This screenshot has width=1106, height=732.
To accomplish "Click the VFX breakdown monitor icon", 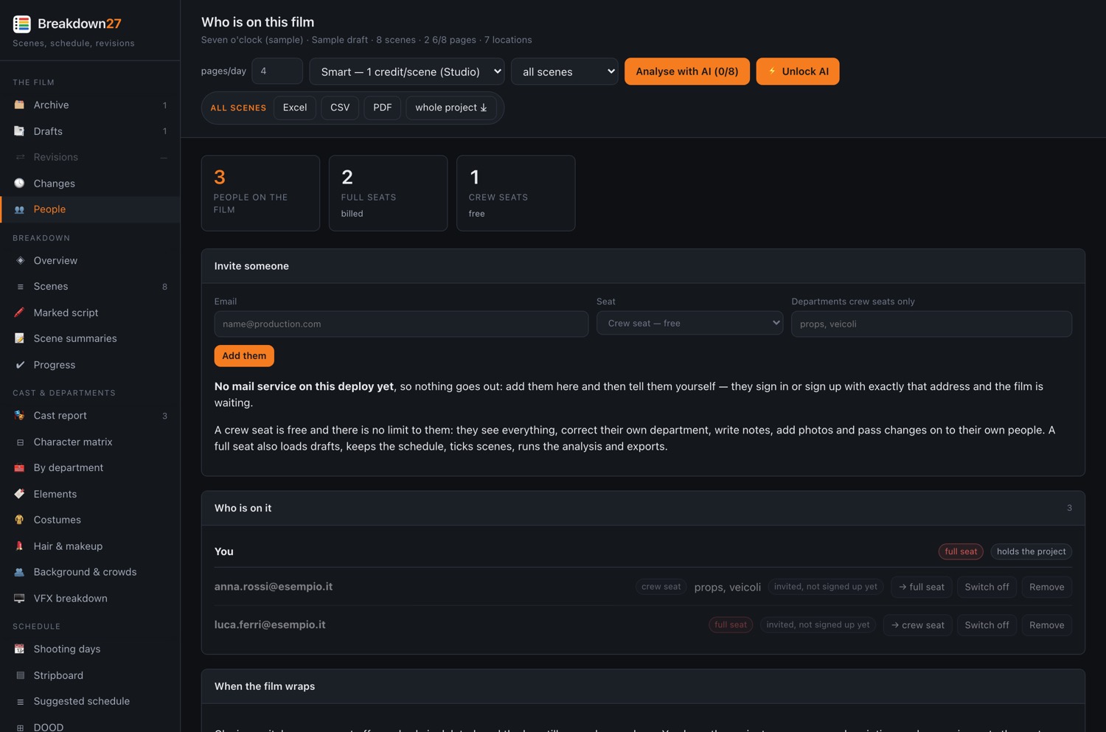I will pos(20,599).
